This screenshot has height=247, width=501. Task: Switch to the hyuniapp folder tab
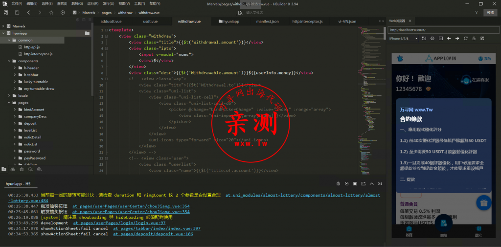click(229, 22)
